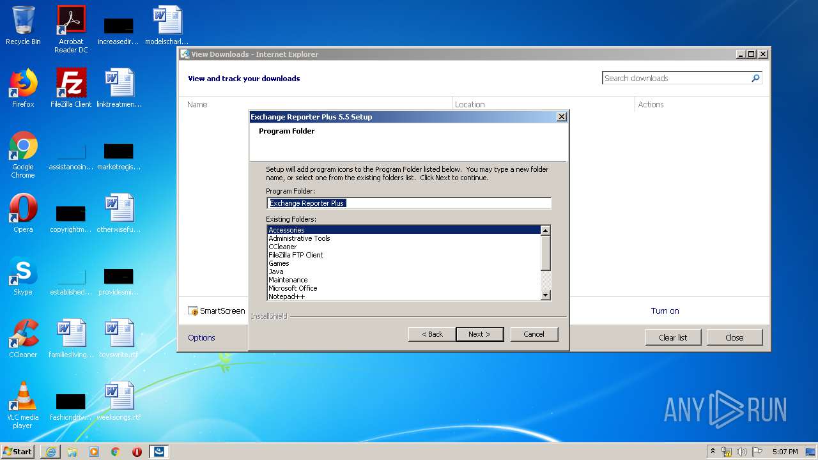Image resolution: width=818 pixels, height=460 pixels.
Task: Cancel the Exchange Reporter Plus setup
Action: (534, 334)
